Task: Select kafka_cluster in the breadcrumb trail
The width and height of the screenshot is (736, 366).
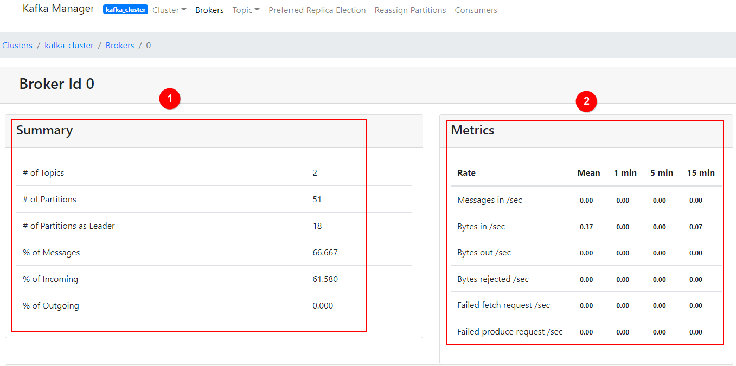Action: [x=69, y=46]
